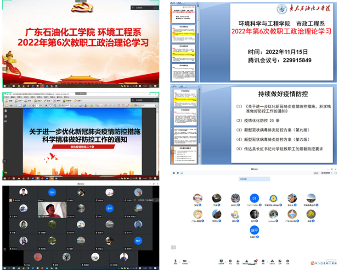Expand microphone options arrow beside mute button
Image resolution: width=339 pixels, height=273 pixels.
pyautogui.click(x=180, y=262)
